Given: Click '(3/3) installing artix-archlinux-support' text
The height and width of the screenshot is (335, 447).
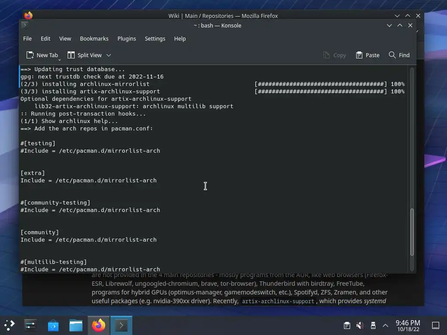Looking at the screenshot, I should pos(90,92).
